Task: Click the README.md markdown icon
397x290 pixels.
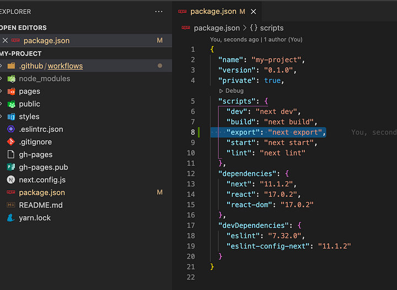Action: coord(11,205)
